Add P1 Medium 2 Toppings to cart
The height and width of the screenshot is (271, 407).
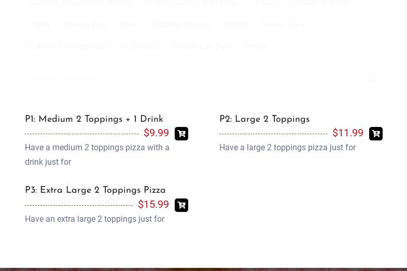[x=181, y=134]
